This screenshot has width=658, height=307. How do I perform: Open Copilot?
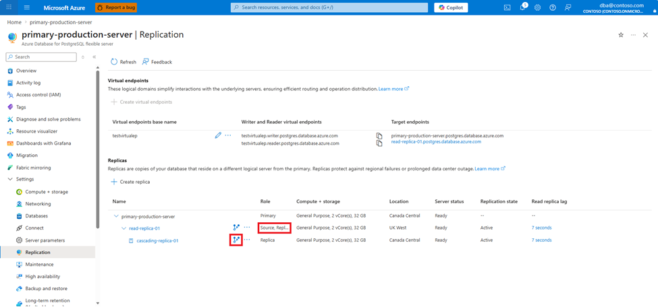[451, 7]
